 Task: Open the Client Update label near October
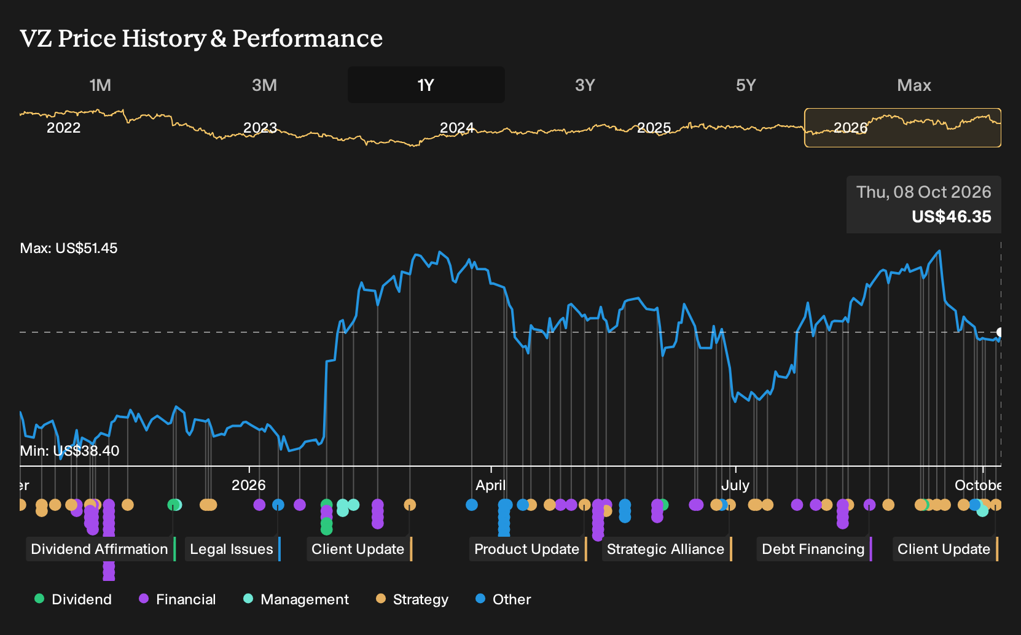pos(945,549)
